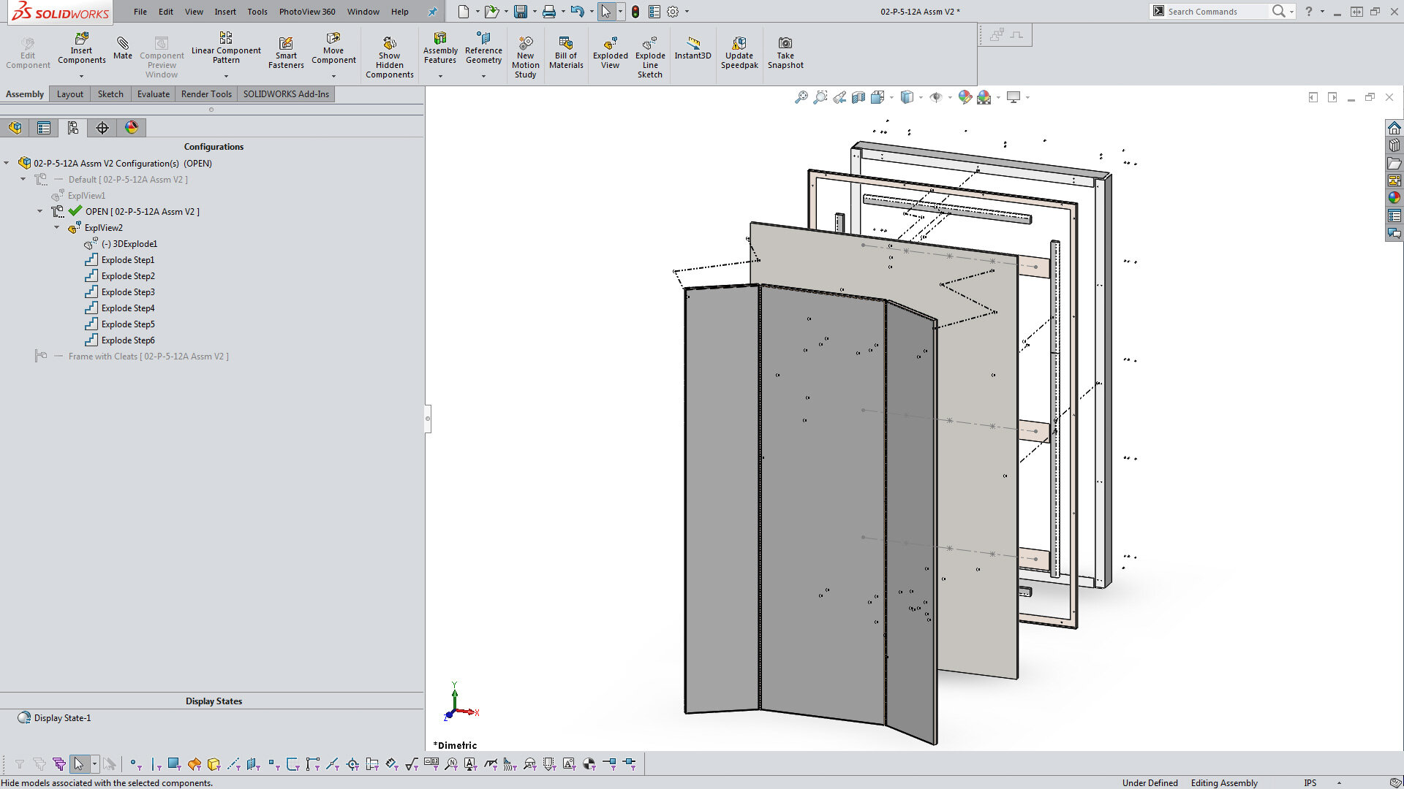The width and height of the screenshot is (1404, 789).
Task: Open SOLIDWORKS Resources home task pane
Action: pos(1394,128)
